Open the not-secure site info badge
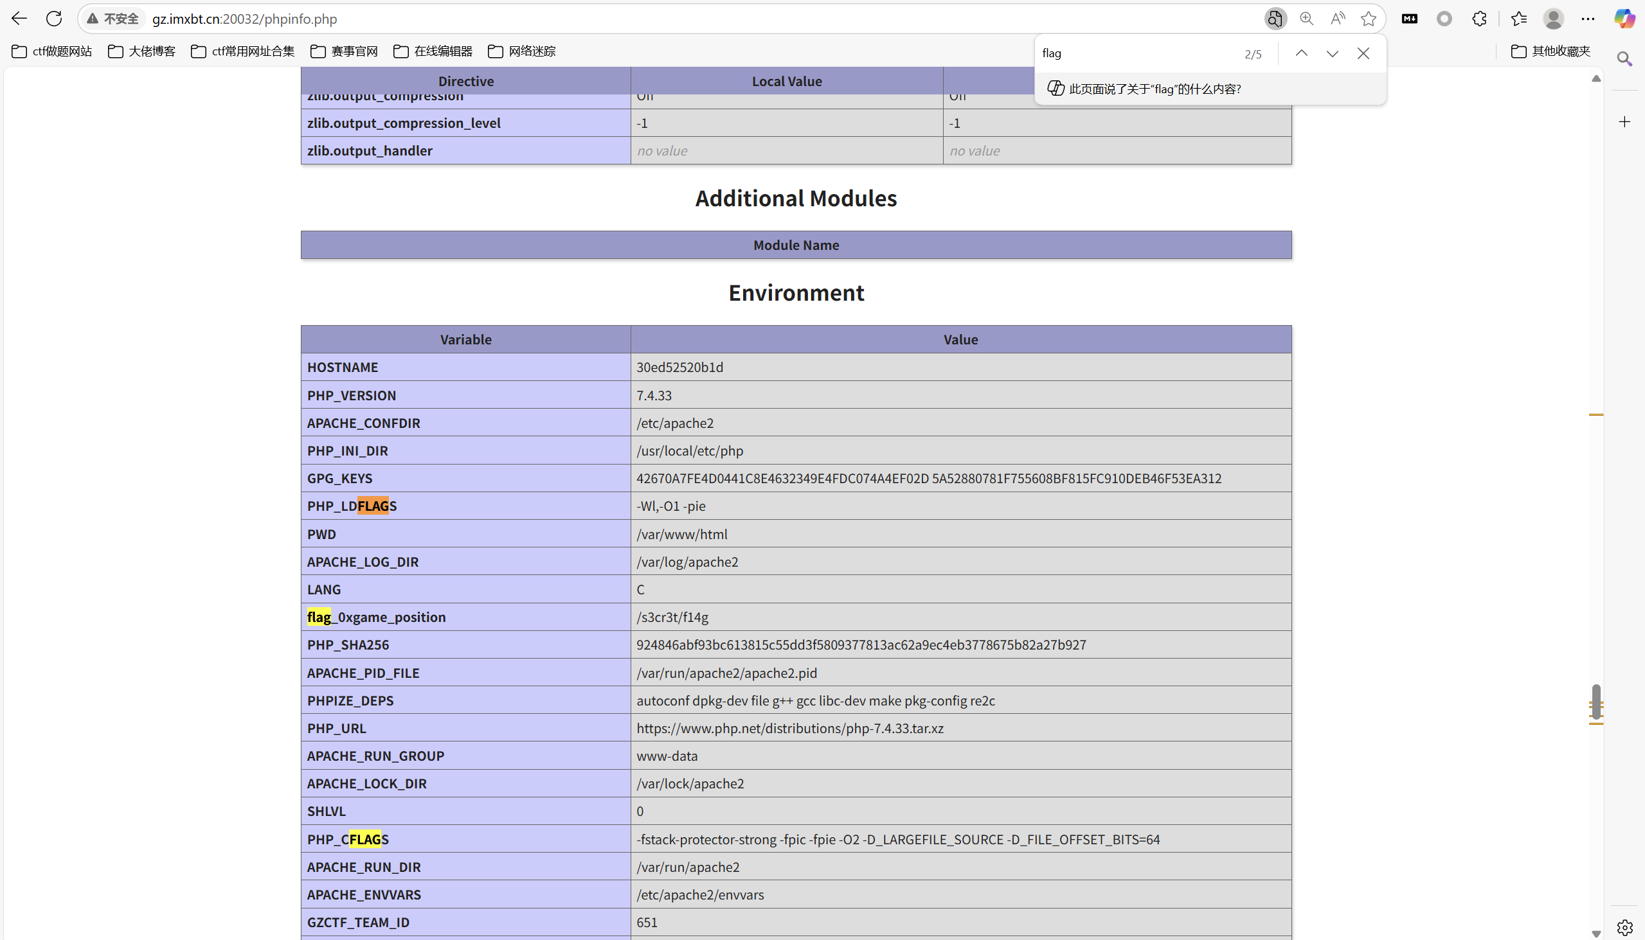The height and width of the screenshot is (940, 1645). [x=113, y=19]
